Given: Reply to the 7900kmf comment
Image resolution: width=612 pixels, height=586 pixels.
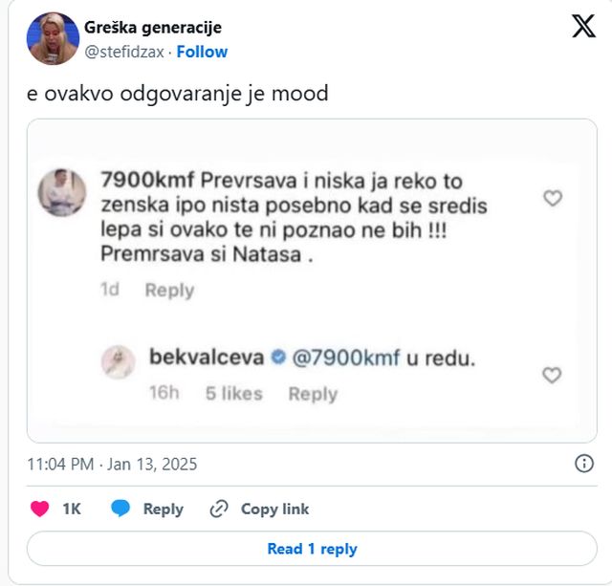Looking at the screenshot, I should click(169, 290).
